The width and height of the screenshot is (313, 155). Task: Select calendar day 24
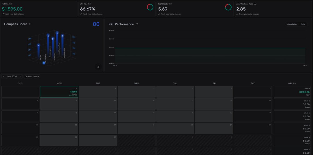tap(98, 129)
